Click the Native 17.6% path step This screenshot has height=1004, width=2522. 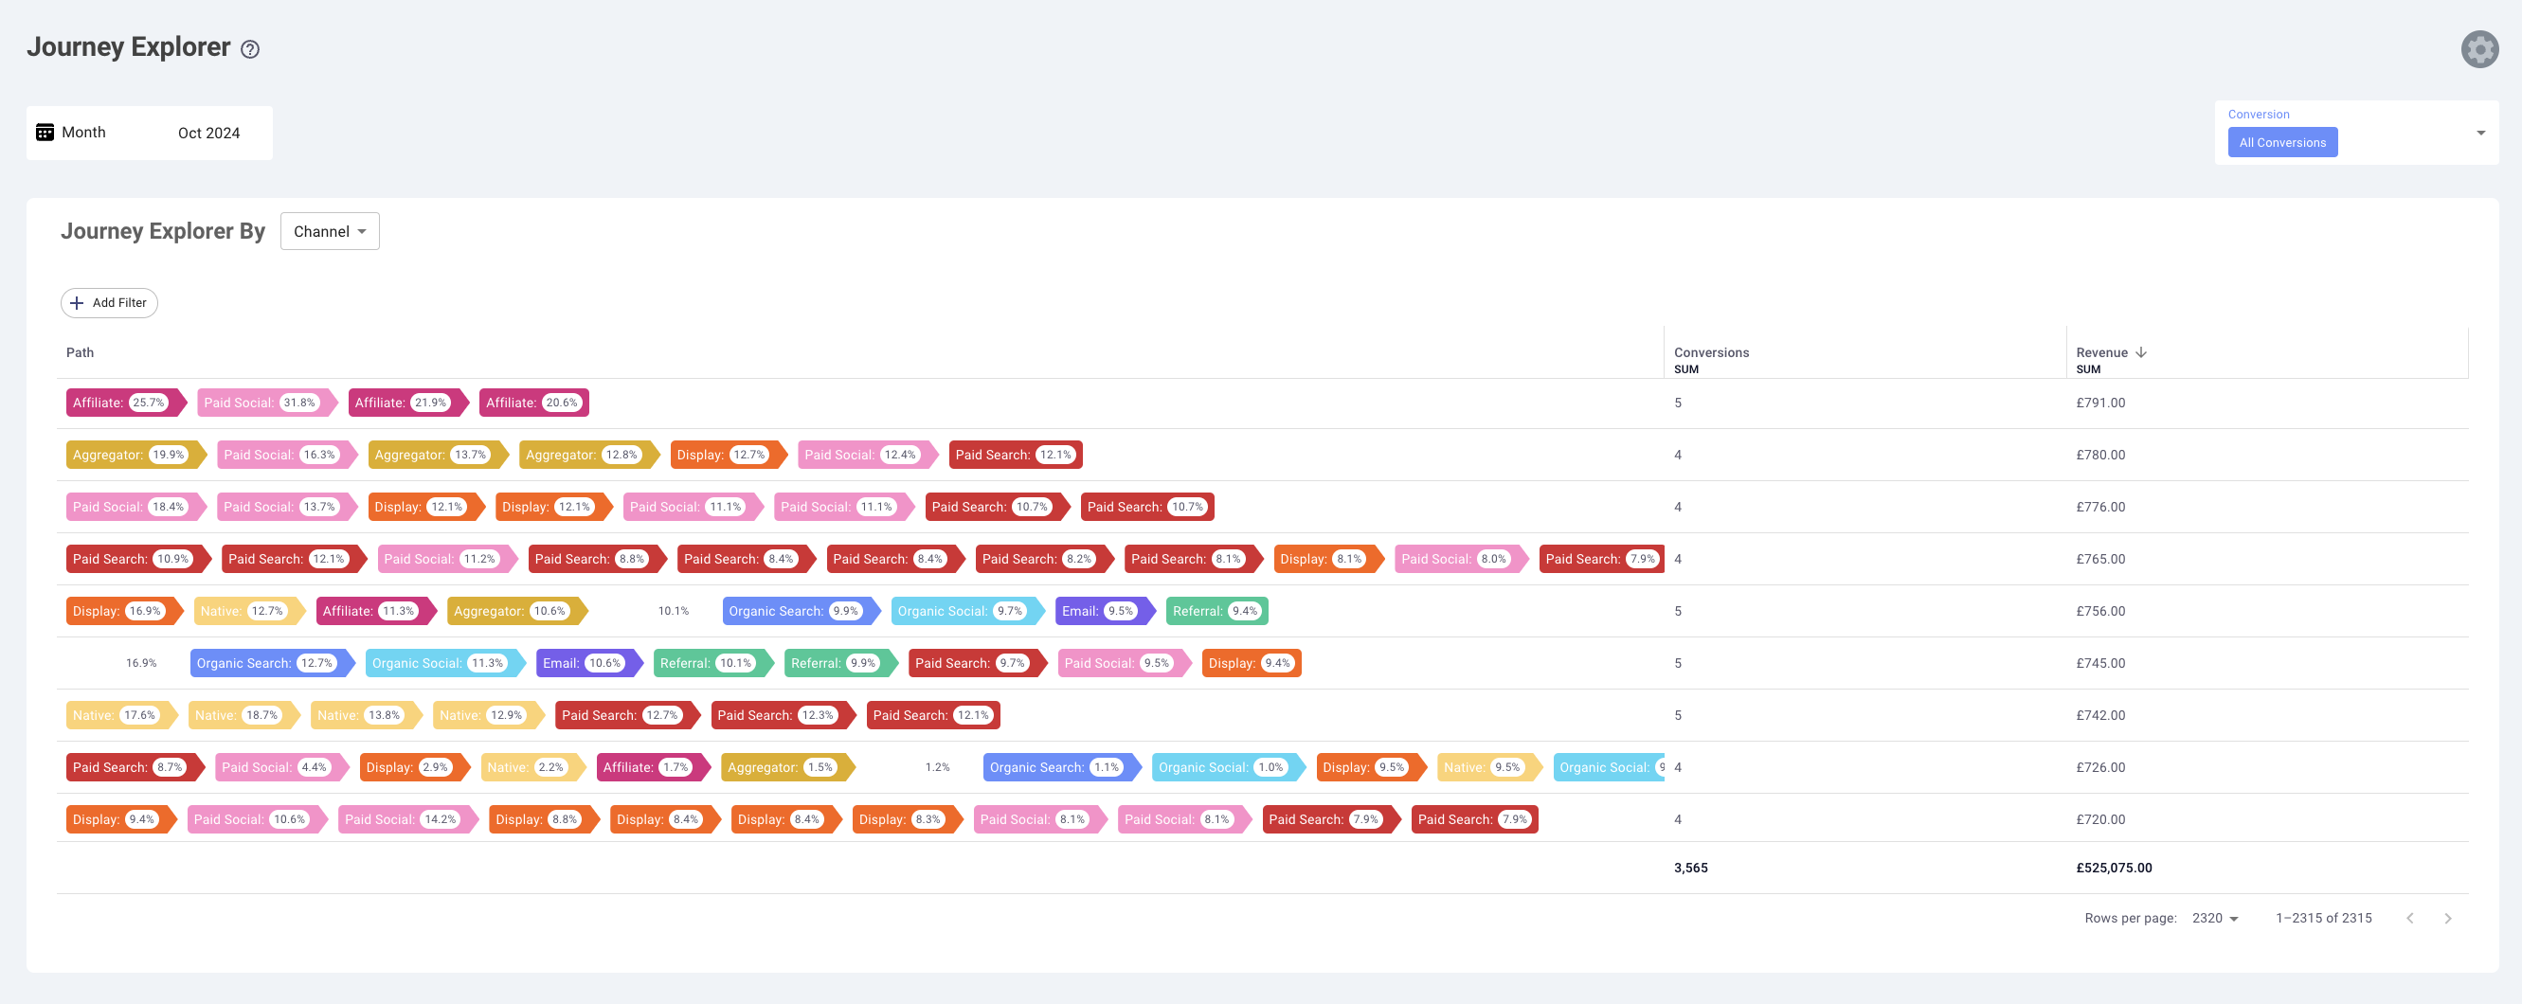pos(121,715)
